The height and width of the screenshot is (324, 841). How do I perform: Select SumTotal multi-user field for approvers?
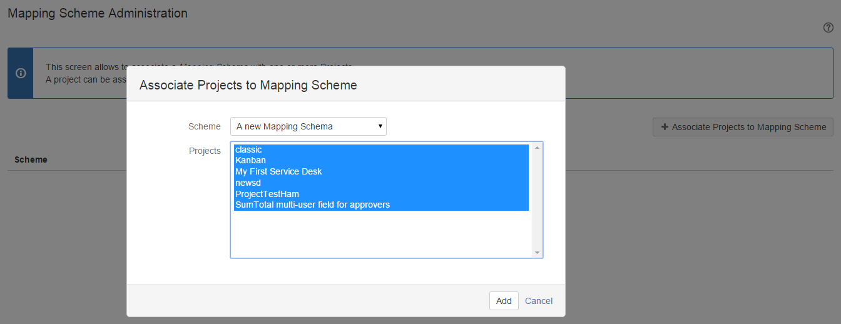coord(312,205)
